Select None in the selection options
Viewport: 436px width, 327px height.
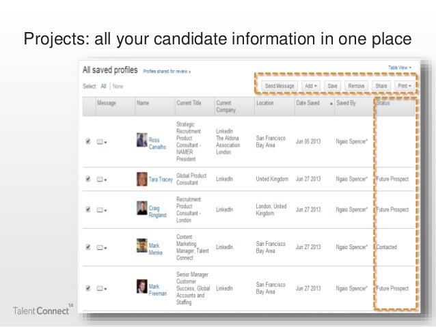pos(118,86)
